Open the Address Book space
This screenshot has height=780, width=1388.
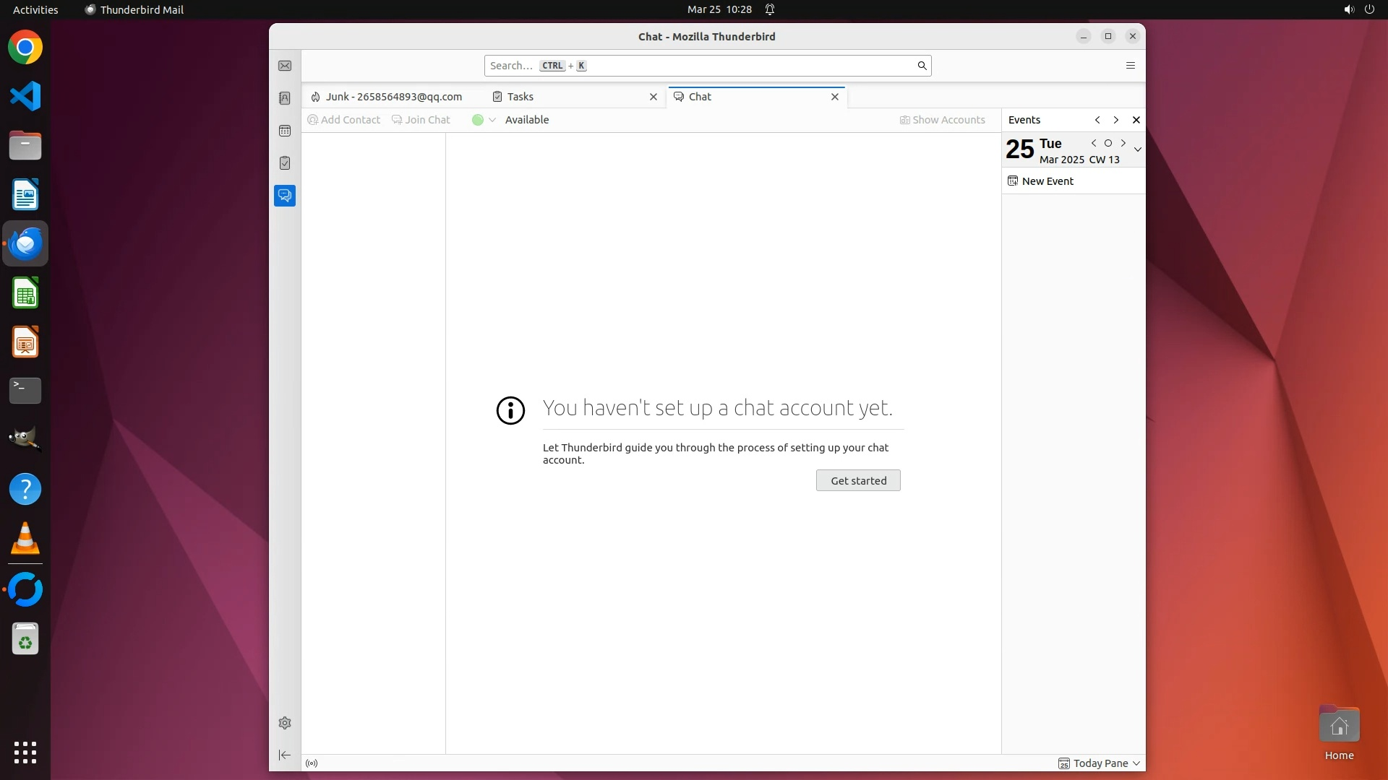tap(285, 98)
